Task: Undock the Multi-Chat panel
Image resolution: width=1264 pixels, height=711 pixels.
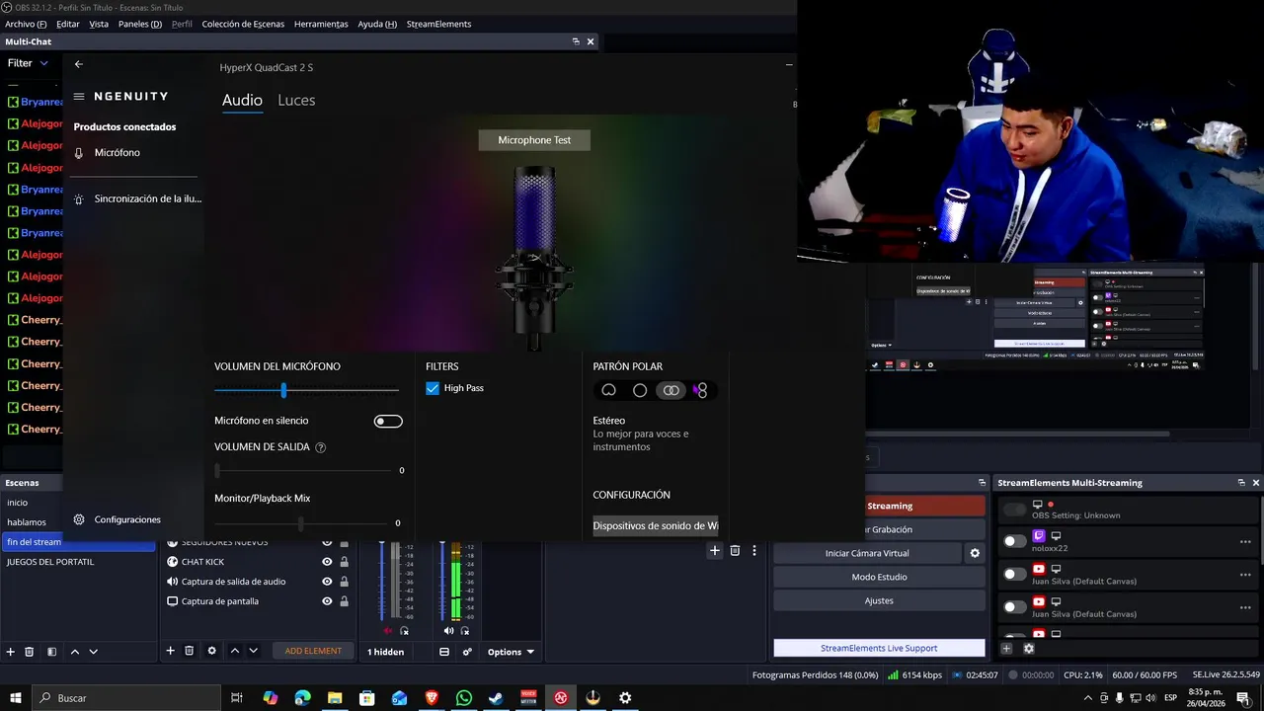Action: [x=576, y=41]
